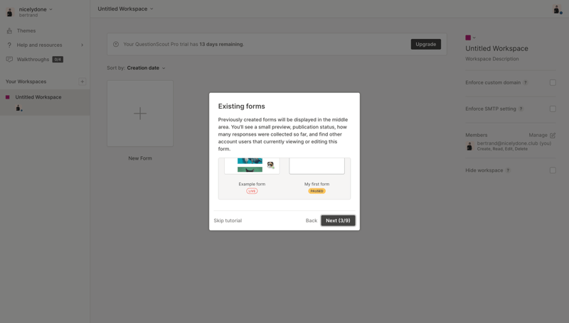This screenshot has width=569, height=323.
Task: Click the Walkthroughs chat icon
Action: (x=9, y=60)
